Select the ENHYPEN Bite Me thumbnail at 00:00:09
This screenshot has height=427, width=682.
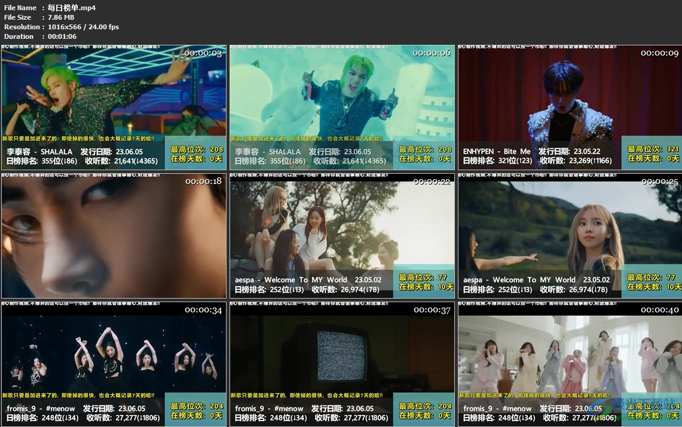570,107
